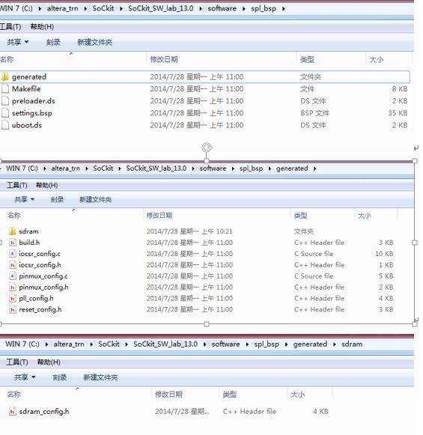The image size is (423, 435).
Task: Click WIN 7 (C:) in middle address bar
Action: 22,168
